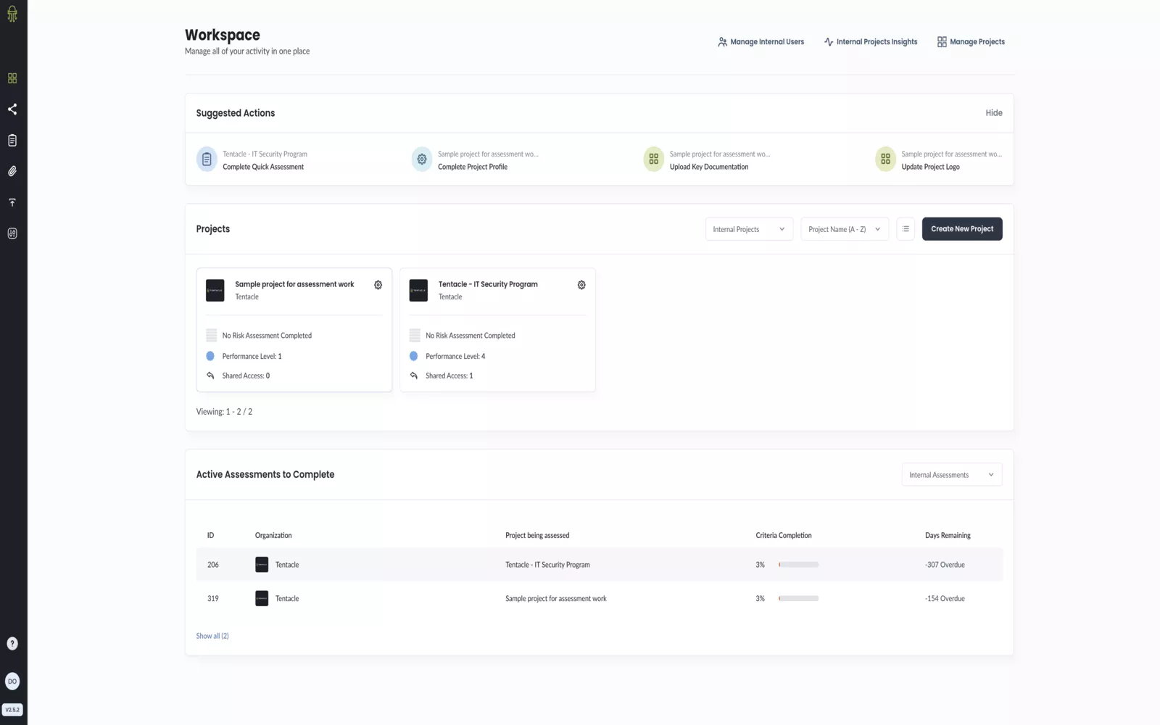Click the Create New Project button
The image size is (1160, 725).
[962, 229]
